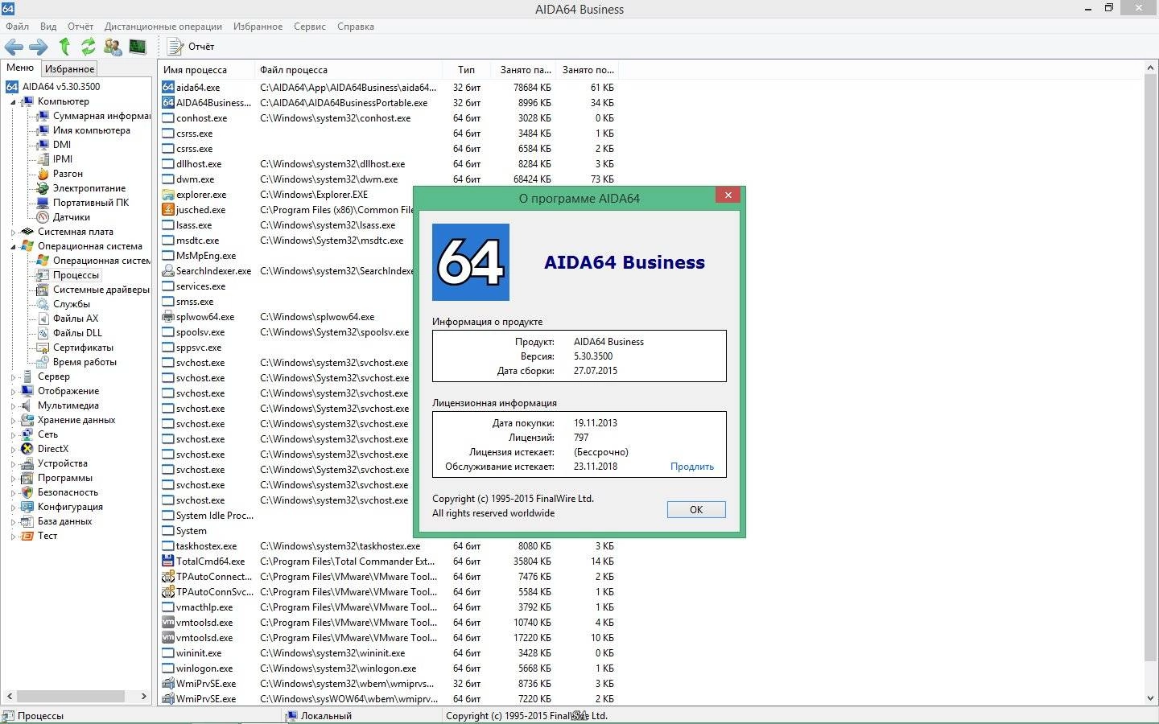This screenshot has height=724, width=1159.
Task: Open the system monitor graph toolbar icon
Action: point(138,47)
